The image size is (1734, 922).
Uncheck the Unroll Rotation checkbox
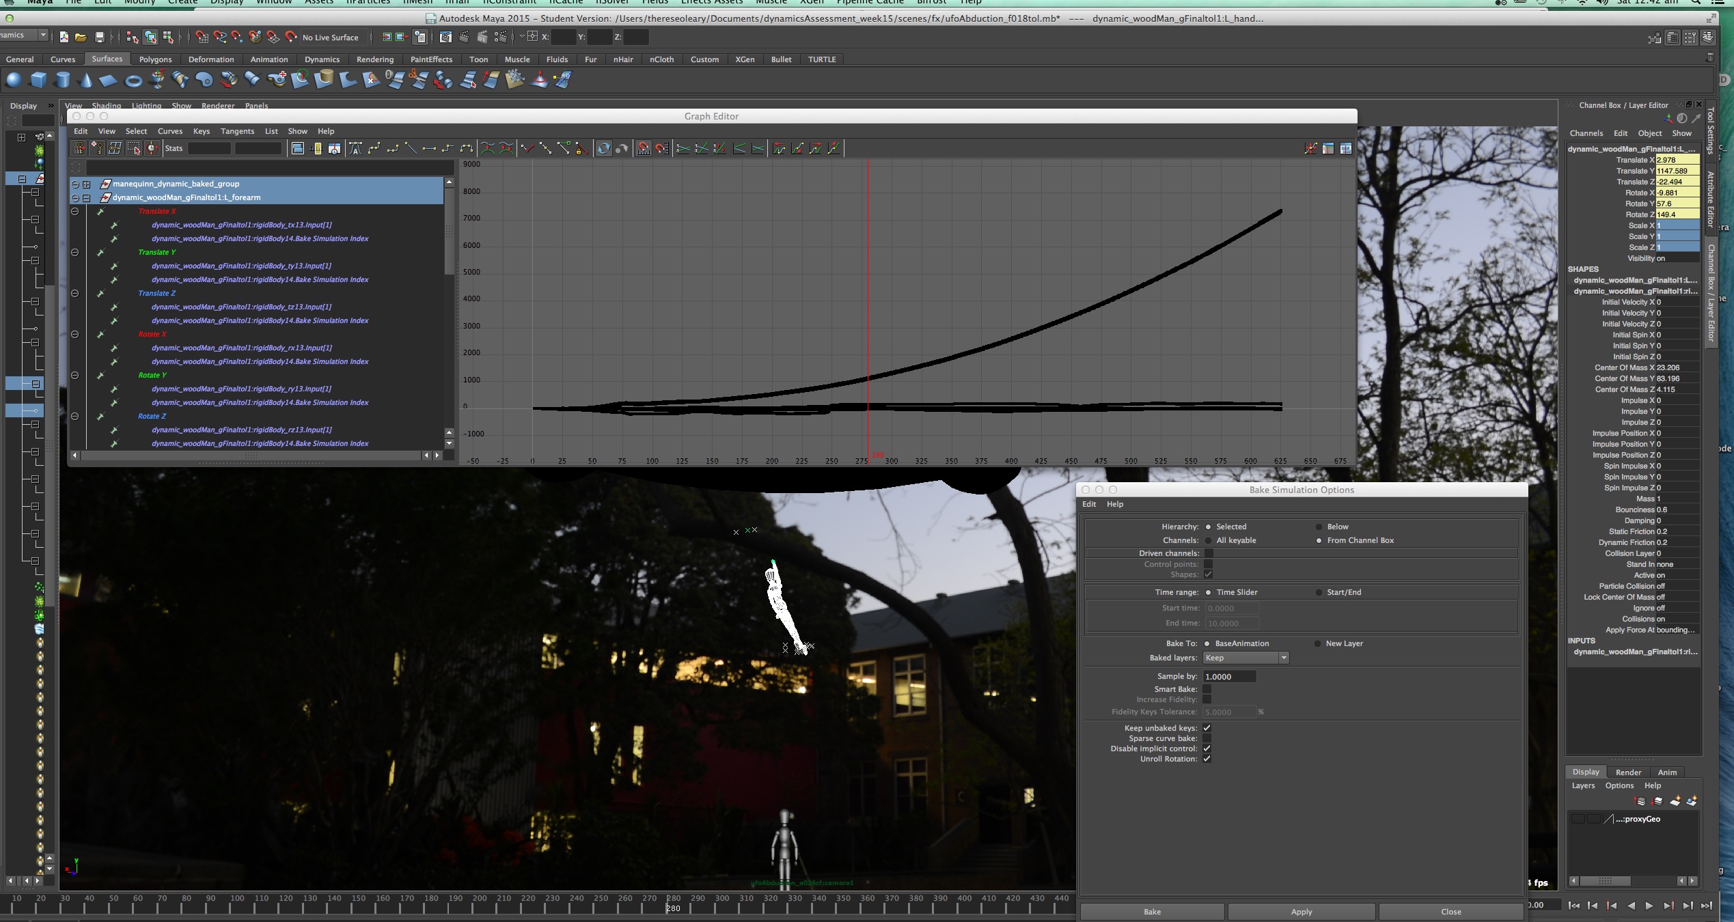point(1207,759)
